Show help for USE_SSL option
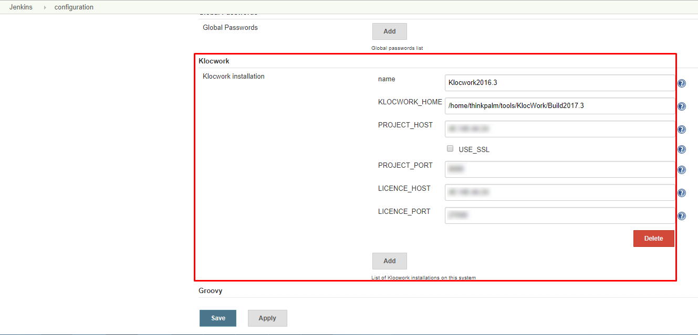The image size is (698, 335). point(682,149)
